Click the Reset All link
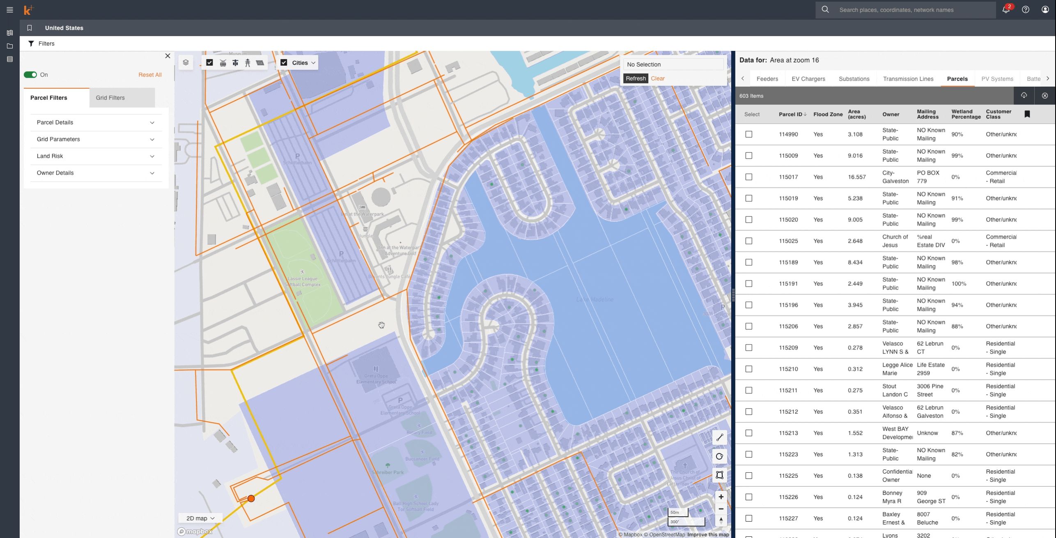The width and height of the screenshot is (1056, 538). (x=150, y=75)
